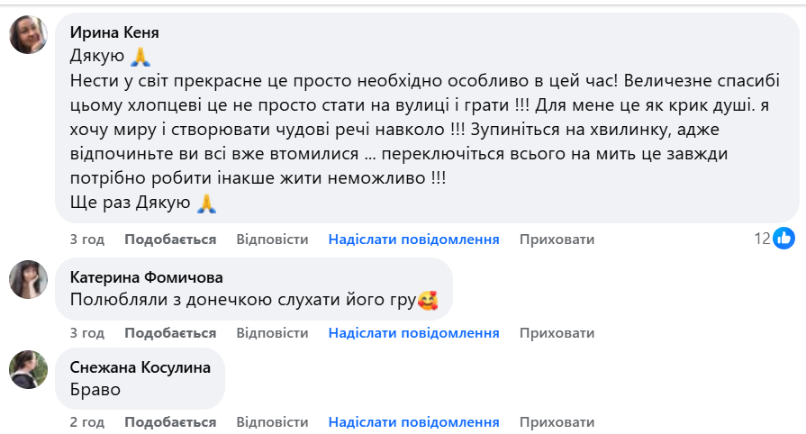Open Ирина Кеня's profile name link
The image size is (806, 434).
(x=114, y=32)
